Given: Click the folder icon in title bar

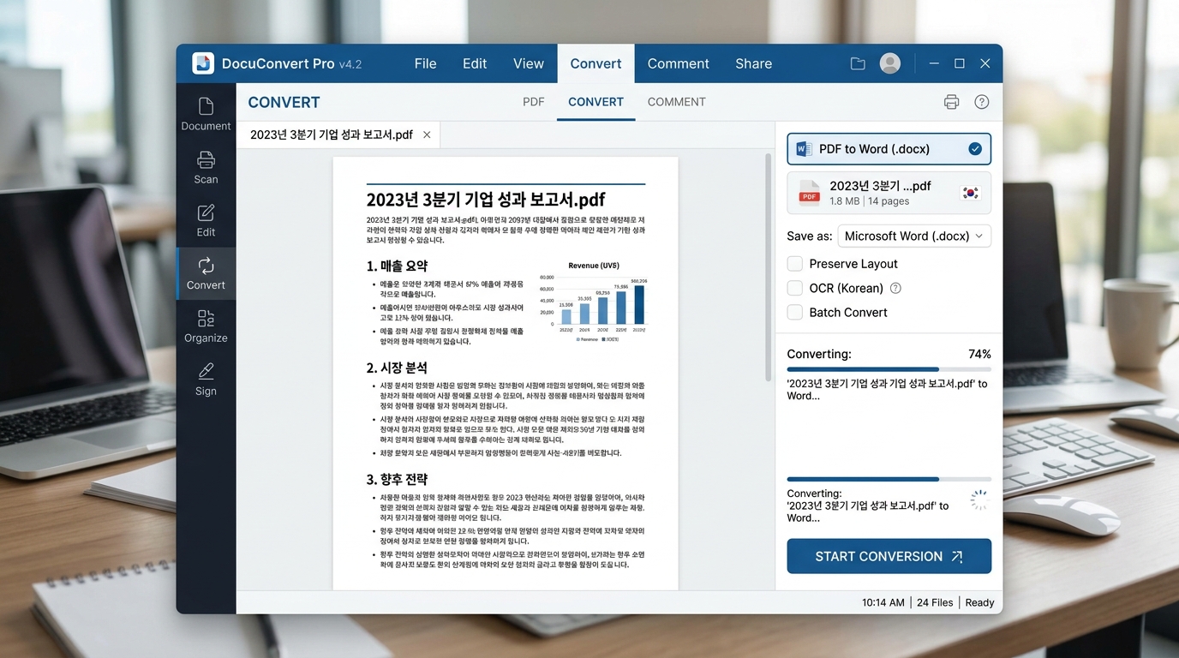Looking at the screenshot, I should (858, 63).
